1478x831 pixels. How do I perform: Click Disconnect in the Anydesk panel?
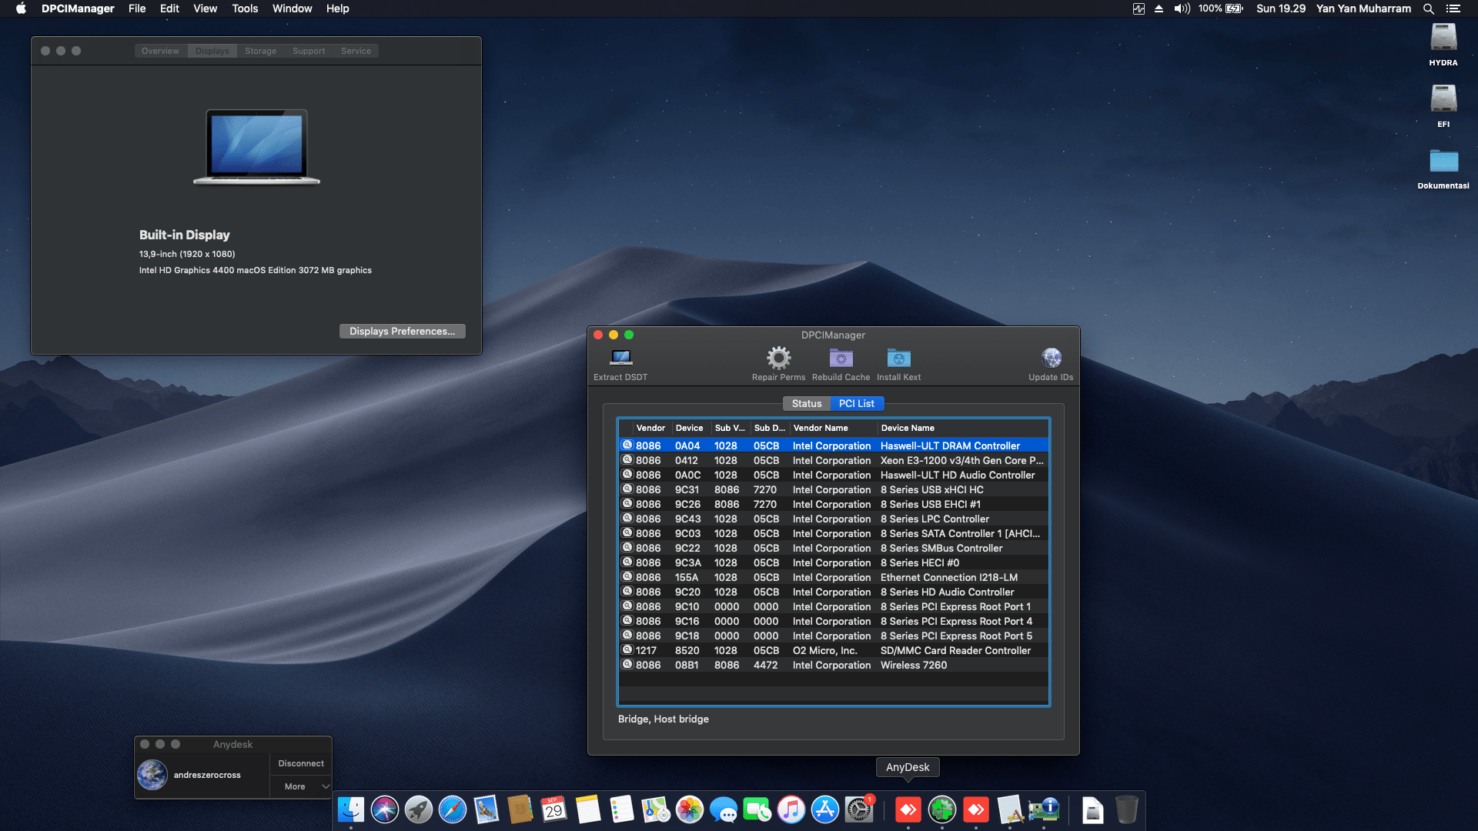301,763
